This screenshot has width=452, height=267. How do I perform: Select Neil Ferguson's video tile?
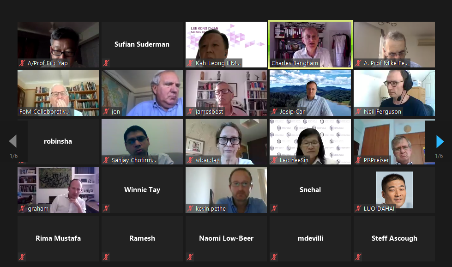pyautogui.click(x=394, y=93)
